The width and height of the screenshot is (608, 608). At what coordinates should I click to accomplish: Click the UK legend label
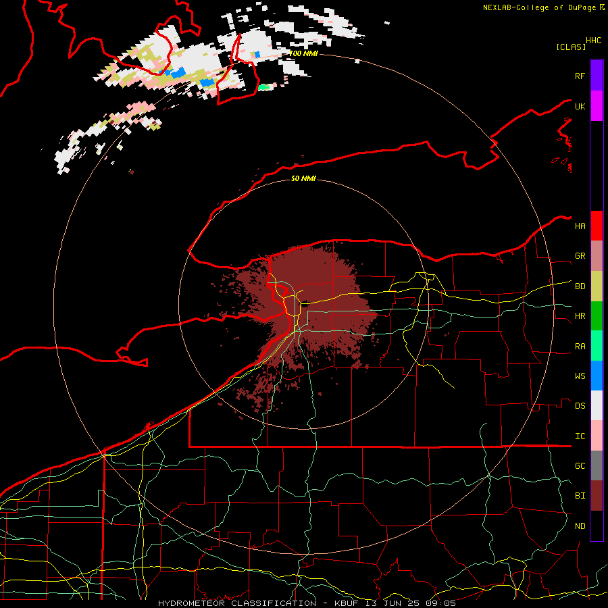(x=580, y=106)
